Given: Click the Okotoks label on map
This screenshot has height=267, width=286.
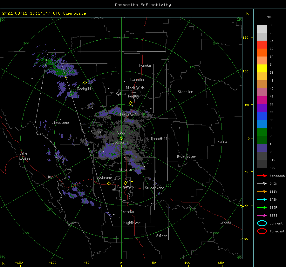Looking at the screenshot, I should (x=127, y=212).
